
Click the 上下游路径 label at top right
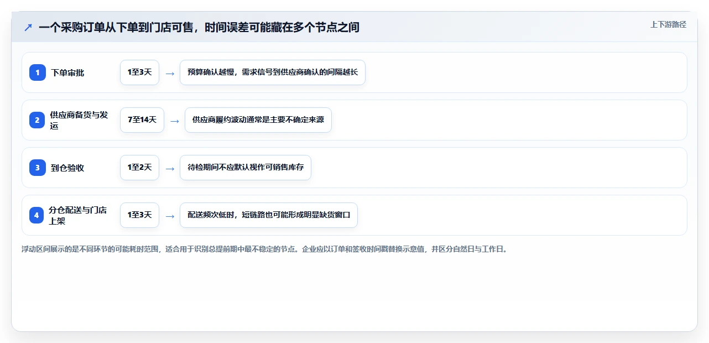(668, 24)
